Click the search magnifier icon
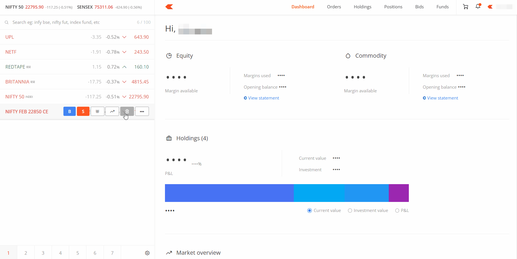 (x=7, y=22)
